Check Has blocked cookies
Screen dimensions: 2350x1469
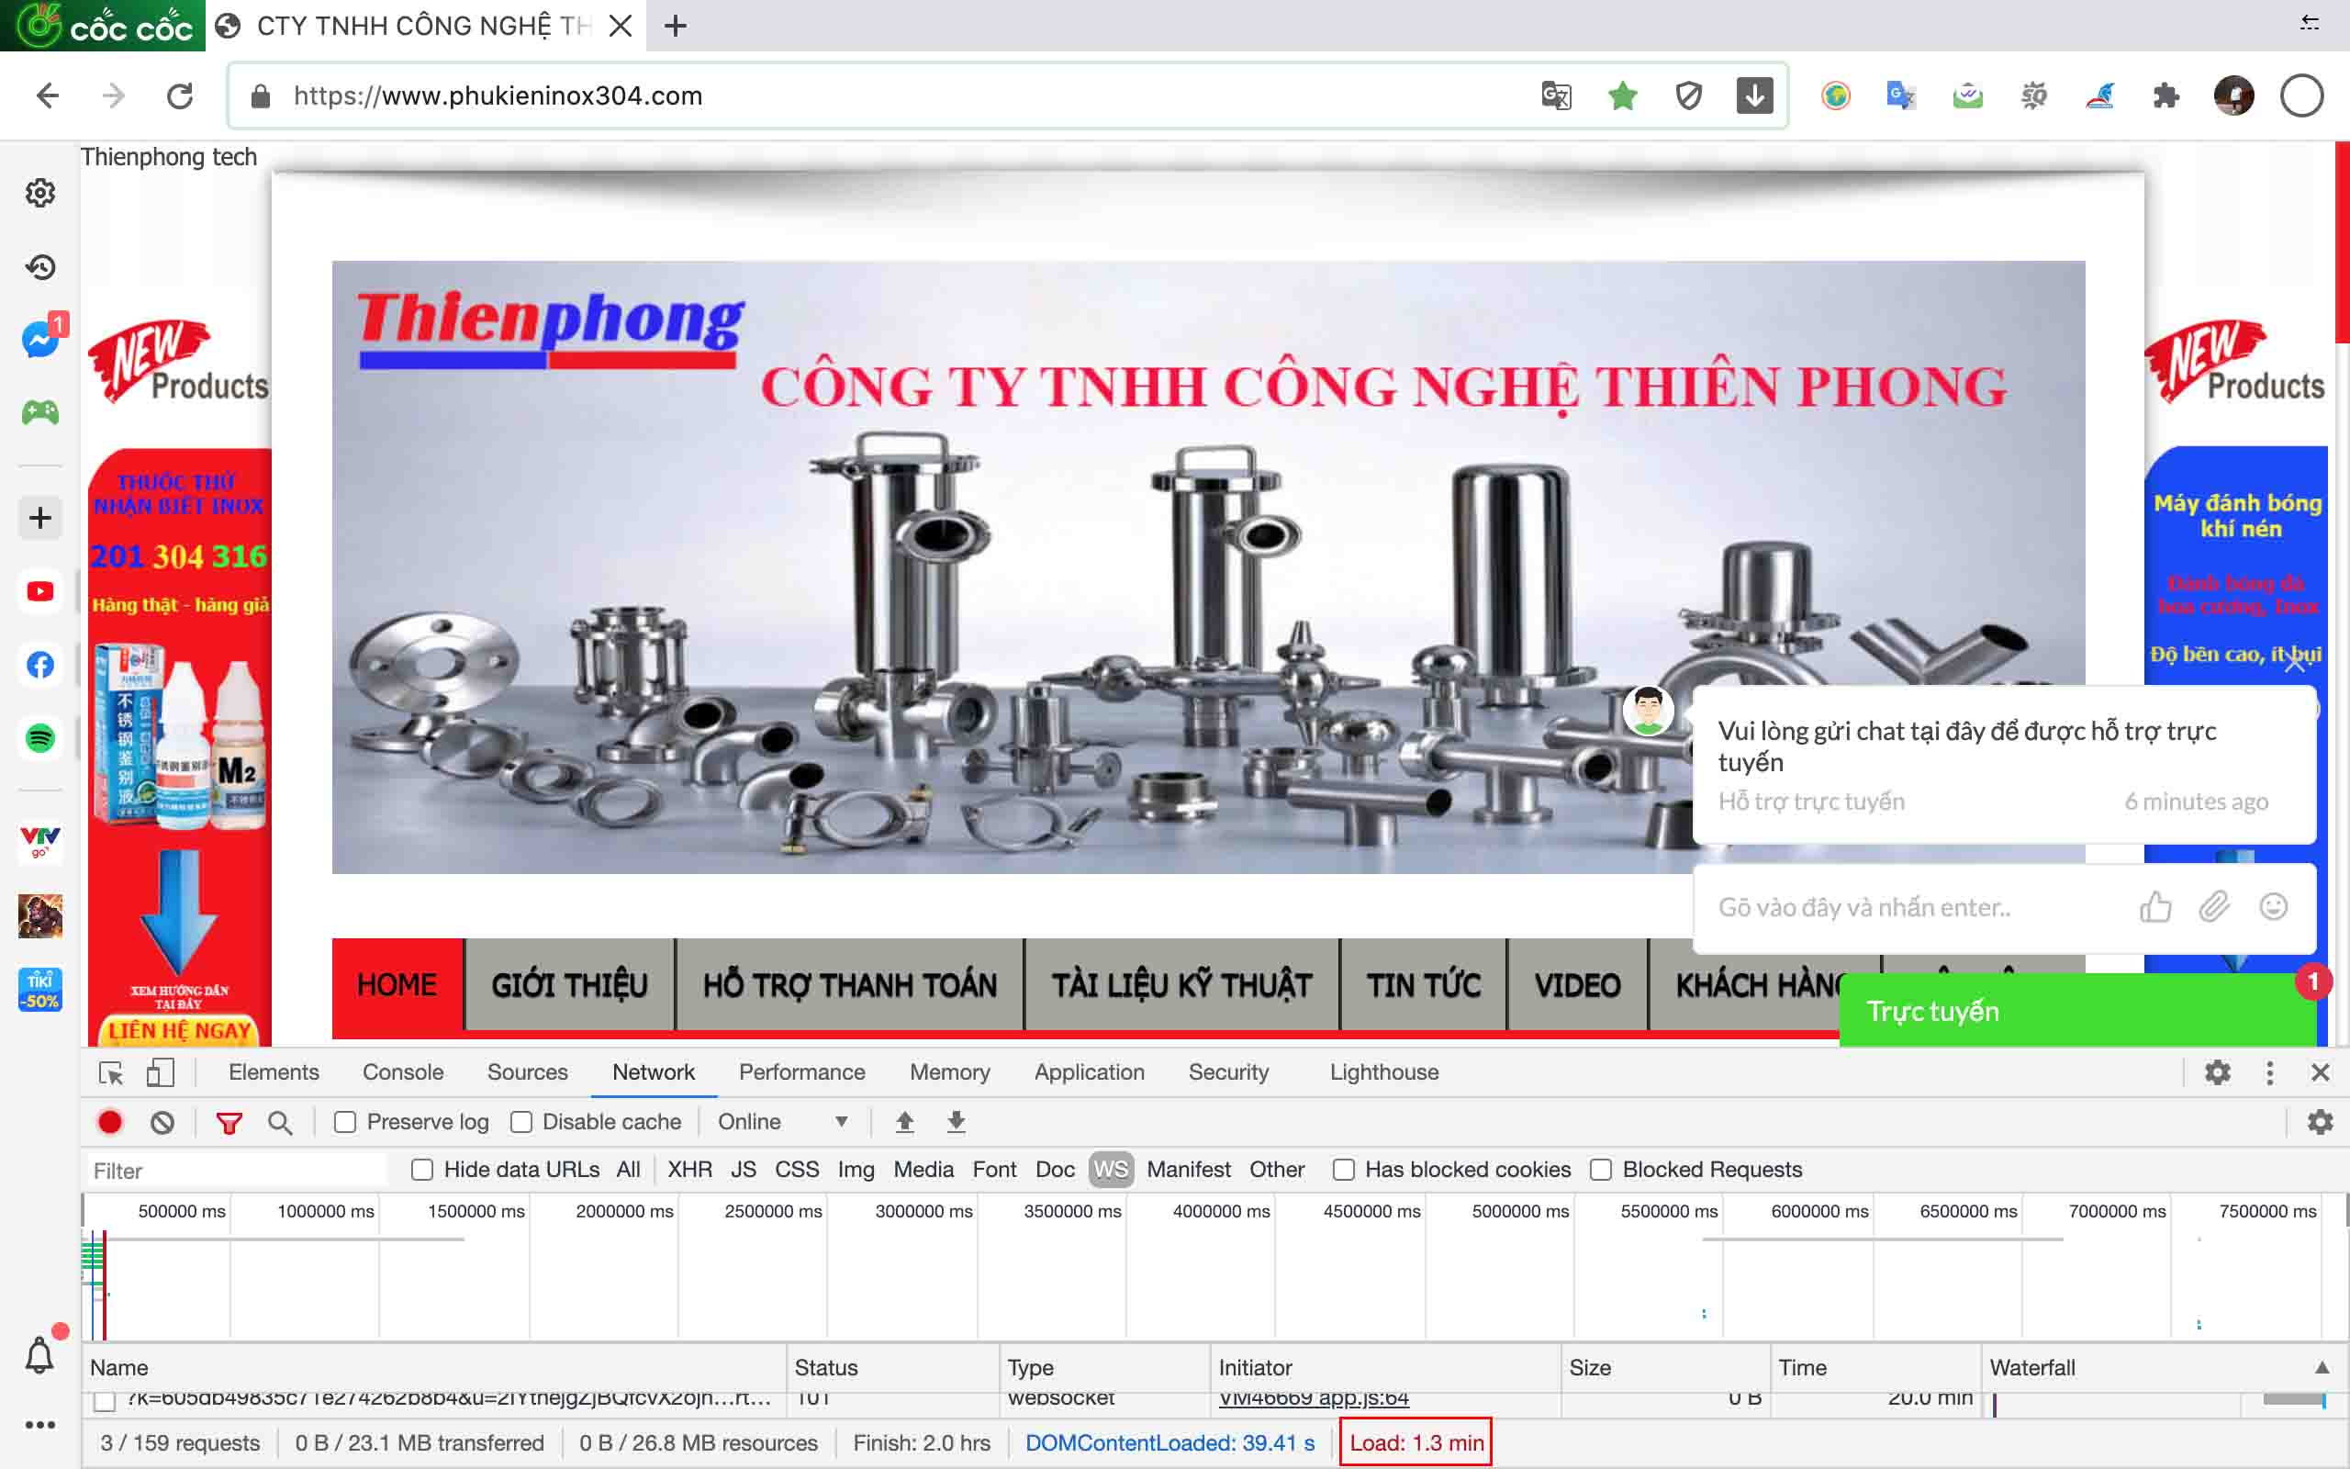coord(1343,1170)
